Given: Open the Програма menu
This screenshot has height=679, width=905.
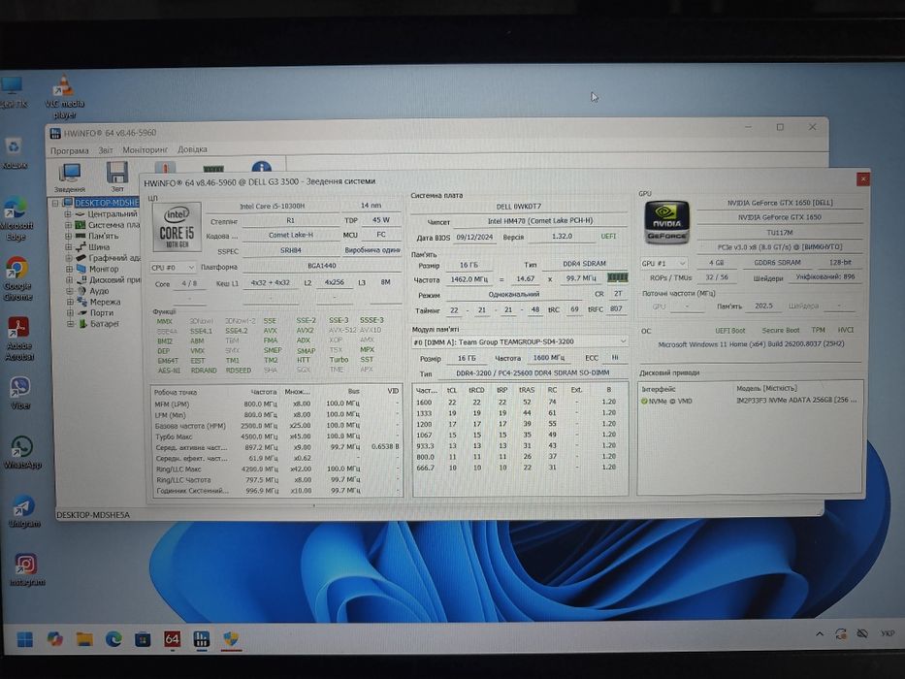Looking at the screenshot, I should (69, 150).
